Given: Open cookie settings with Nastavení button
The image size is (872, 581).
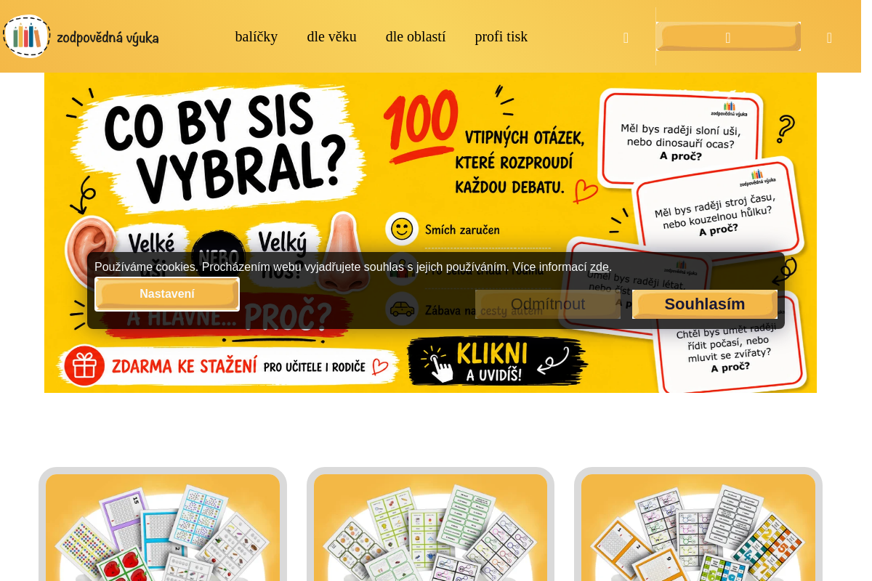Looking at the screenshot, I should (167, 294).
